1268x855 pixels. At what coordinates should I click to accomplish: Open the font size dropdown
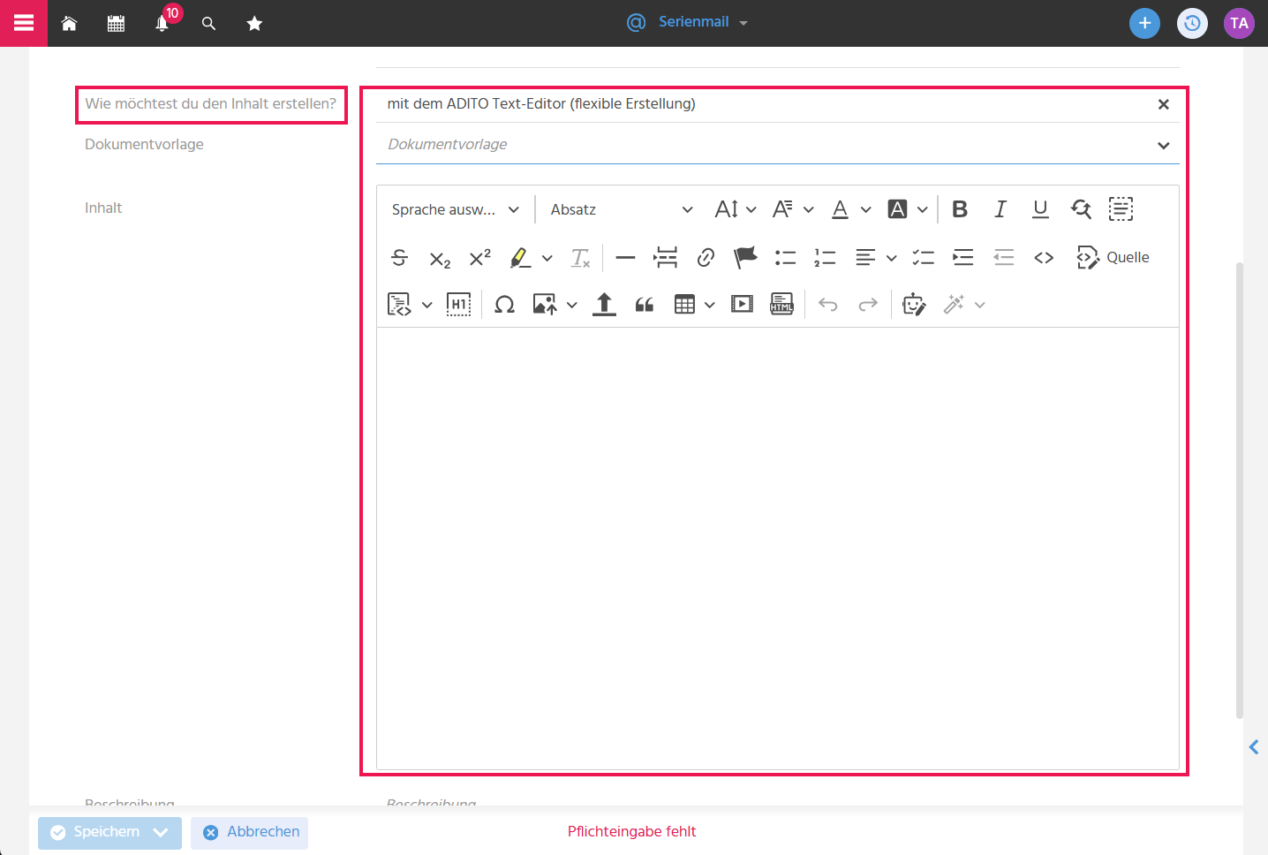(x=736, y=209)
